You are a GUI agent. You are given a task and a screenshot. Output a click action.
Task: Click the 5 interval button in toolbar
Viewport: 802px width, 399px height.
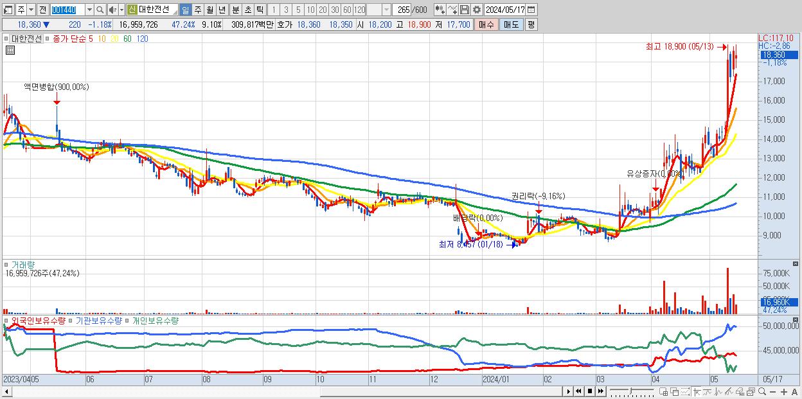(x=298, y=10)
